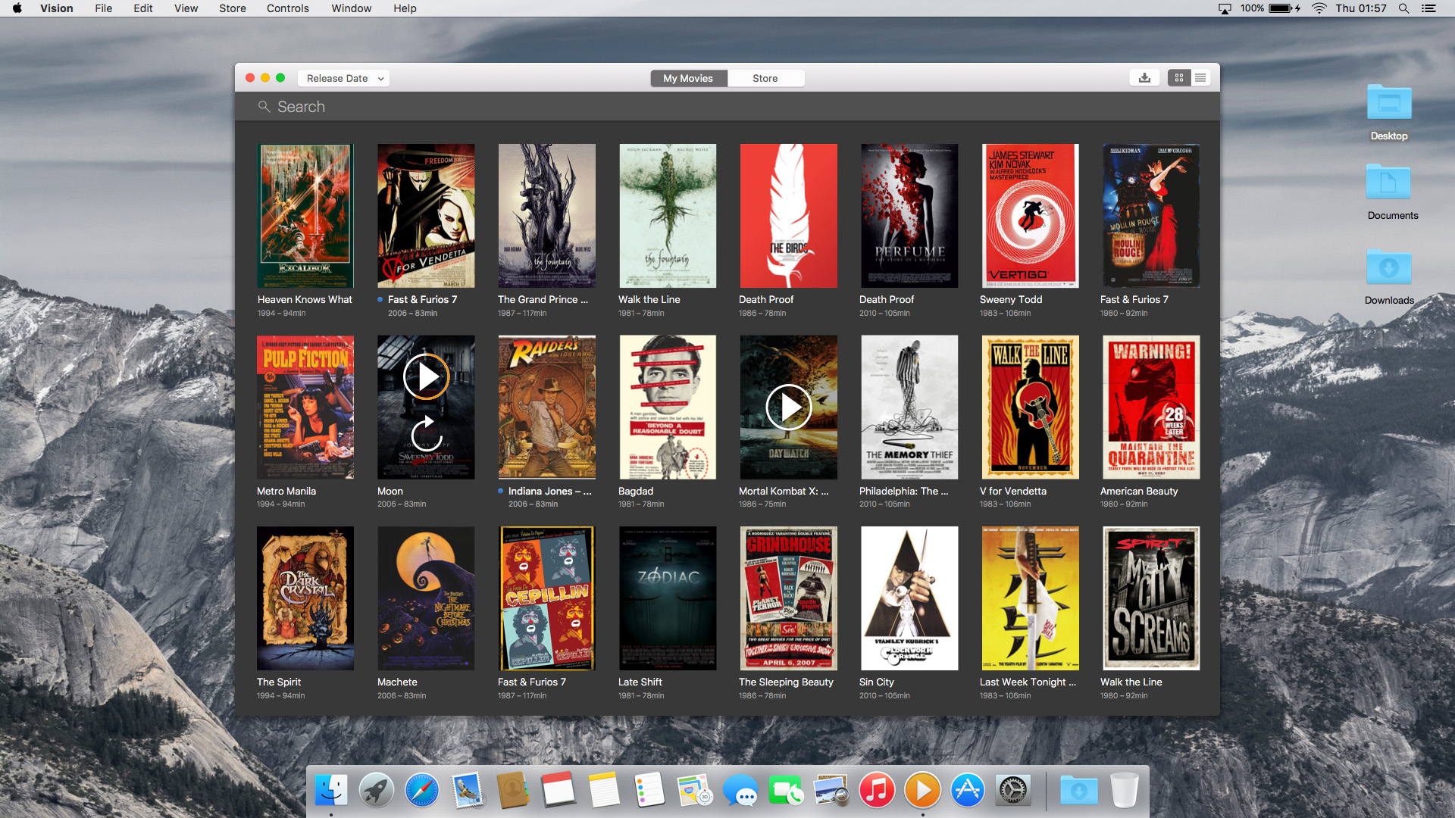Select the Perfume poster thumbnail
The image size is (1455, 818).
(909, 216)
